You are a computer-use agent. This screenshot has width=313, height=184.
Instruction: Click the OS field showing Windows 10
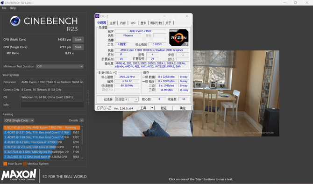click(x=52, y=97)
